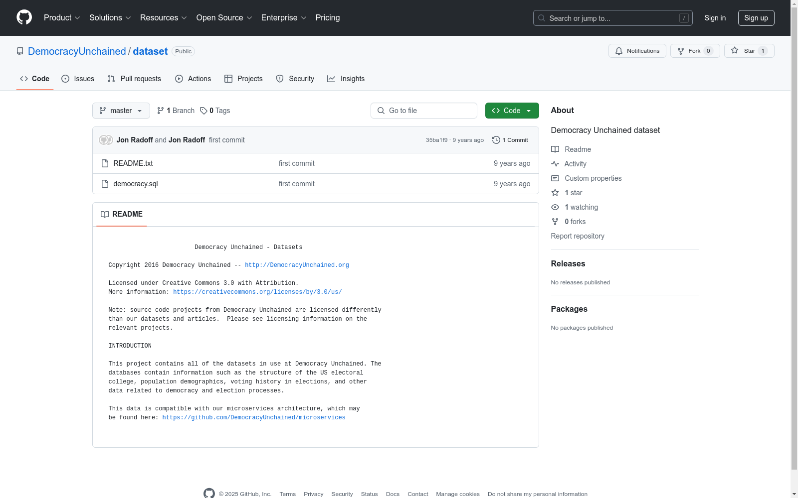Expand the Product menu
Viewport: 798px width, 498px height.
pyautogui.click(x=62, y=18)
